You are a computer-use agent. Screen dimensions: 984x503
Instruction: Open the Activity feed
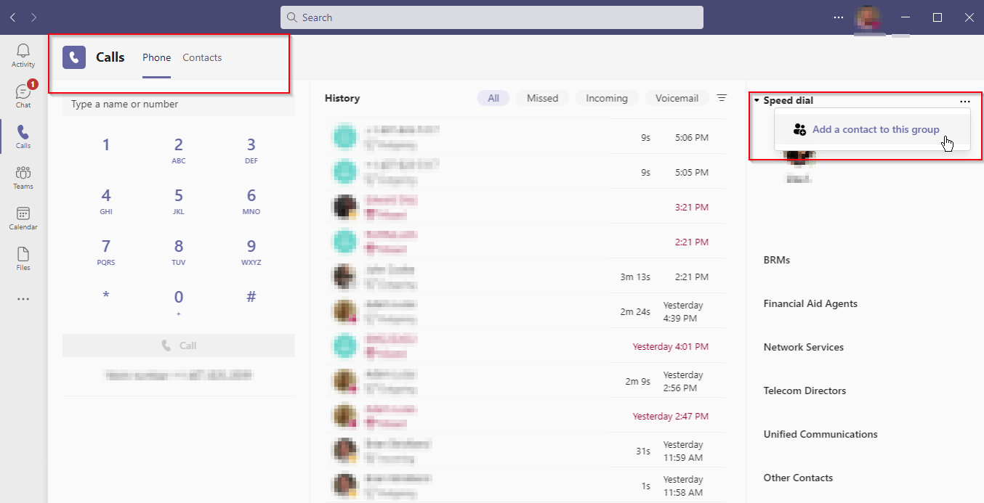tap(23, 55)
